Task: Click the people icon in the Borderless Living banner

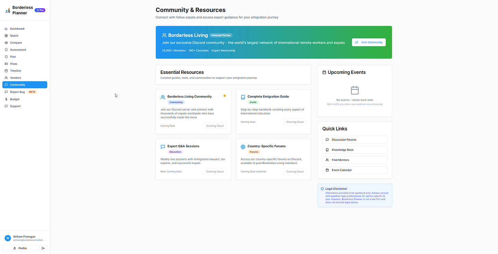Action: pos(164,35)
